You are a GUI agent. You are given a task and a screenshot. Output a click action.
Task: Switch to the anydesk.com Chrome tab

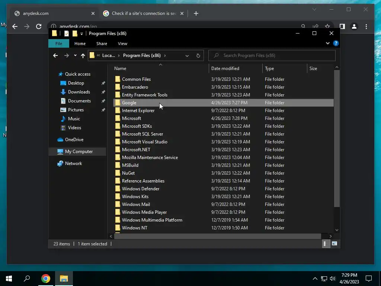point(54,13)
